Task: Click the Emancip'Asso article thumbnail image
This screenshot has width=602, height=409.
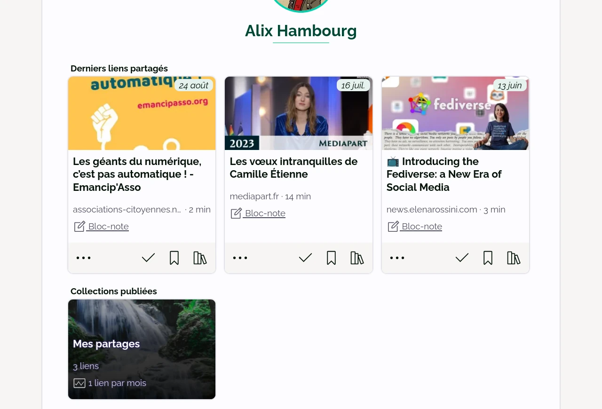Action: [142, 113]
